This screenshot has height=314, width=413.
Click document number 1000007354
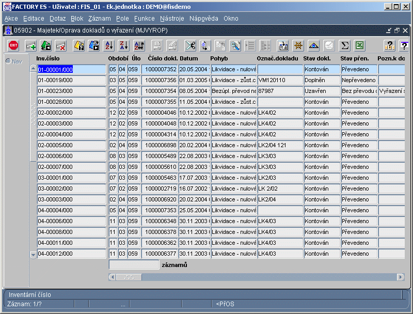tap(160, 91)
